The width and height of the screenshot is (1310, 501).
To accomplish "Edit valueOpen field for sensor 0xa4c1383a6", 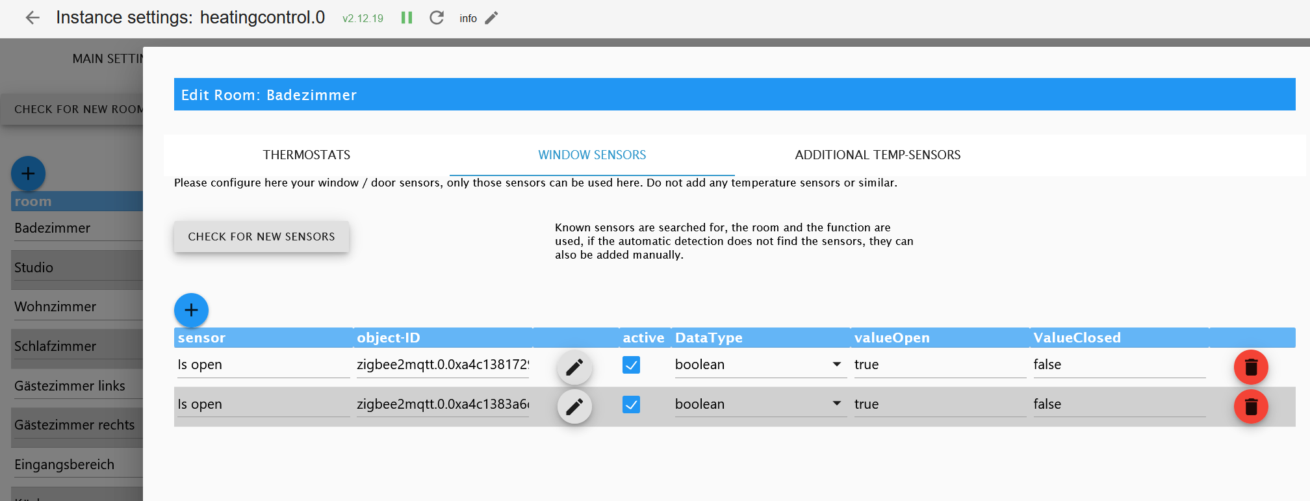I will (x=940, y=404).
